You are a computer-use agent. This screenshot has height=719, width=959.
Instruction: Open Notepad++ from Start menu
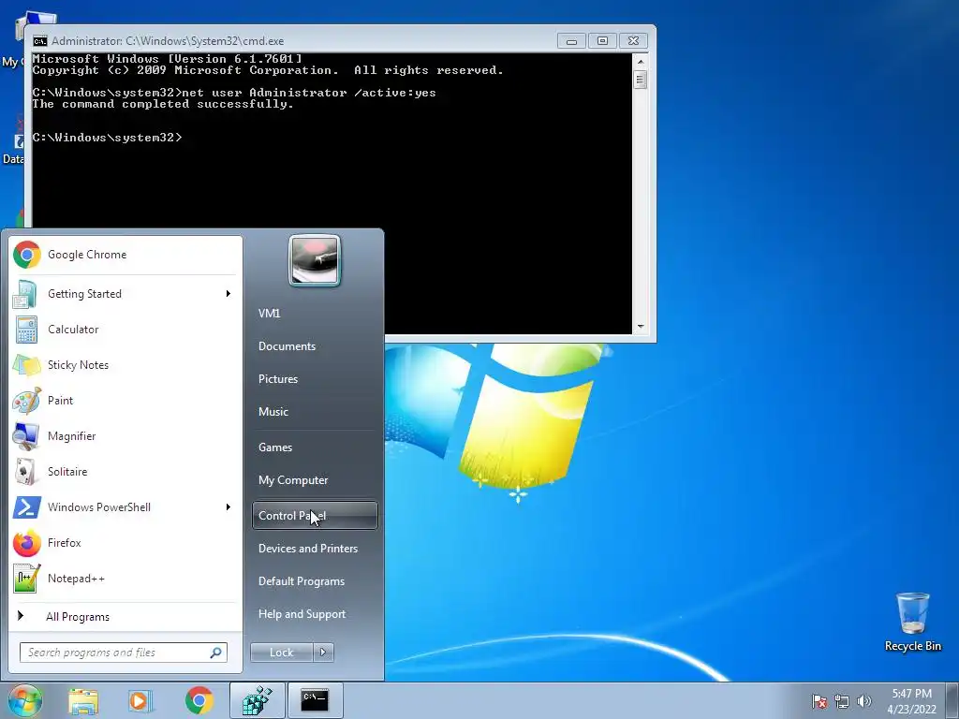[125, 578]
